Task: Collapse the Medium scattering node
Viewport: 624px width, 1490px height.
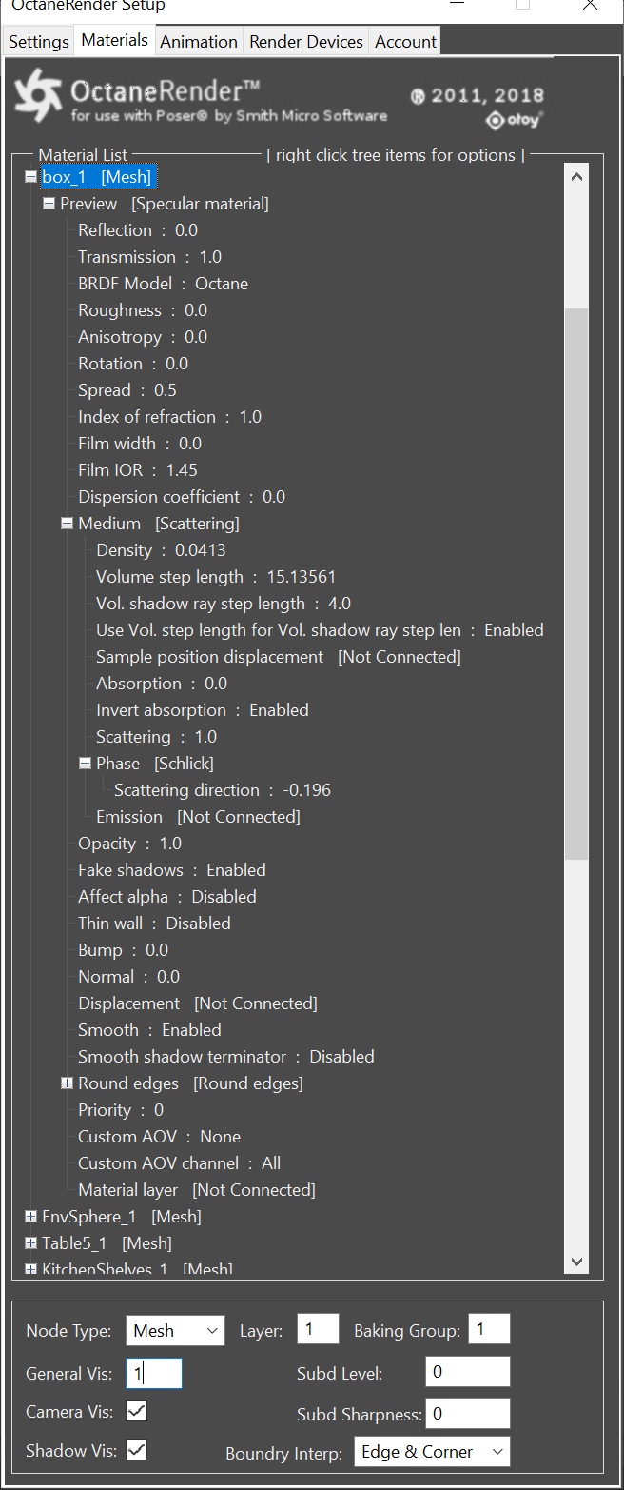Action: [x=68, y=524]
